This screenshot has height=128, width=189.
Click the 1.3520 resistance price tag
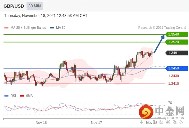click(x=177, y=42)
